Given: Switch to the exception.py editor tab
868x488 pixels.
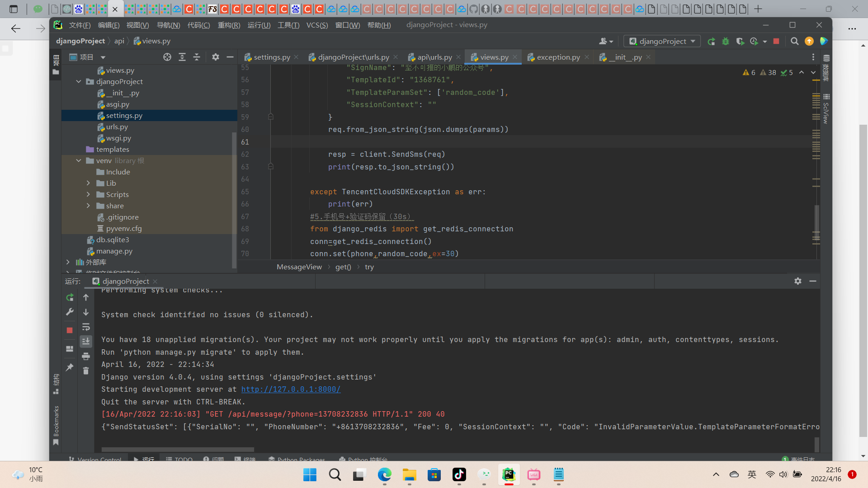Looking at the screenshot, I should point(558,57).
